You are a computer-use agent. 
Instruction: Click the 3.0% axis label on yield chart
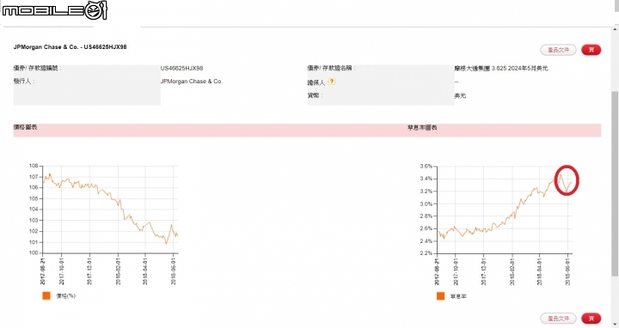click(426, 203)
